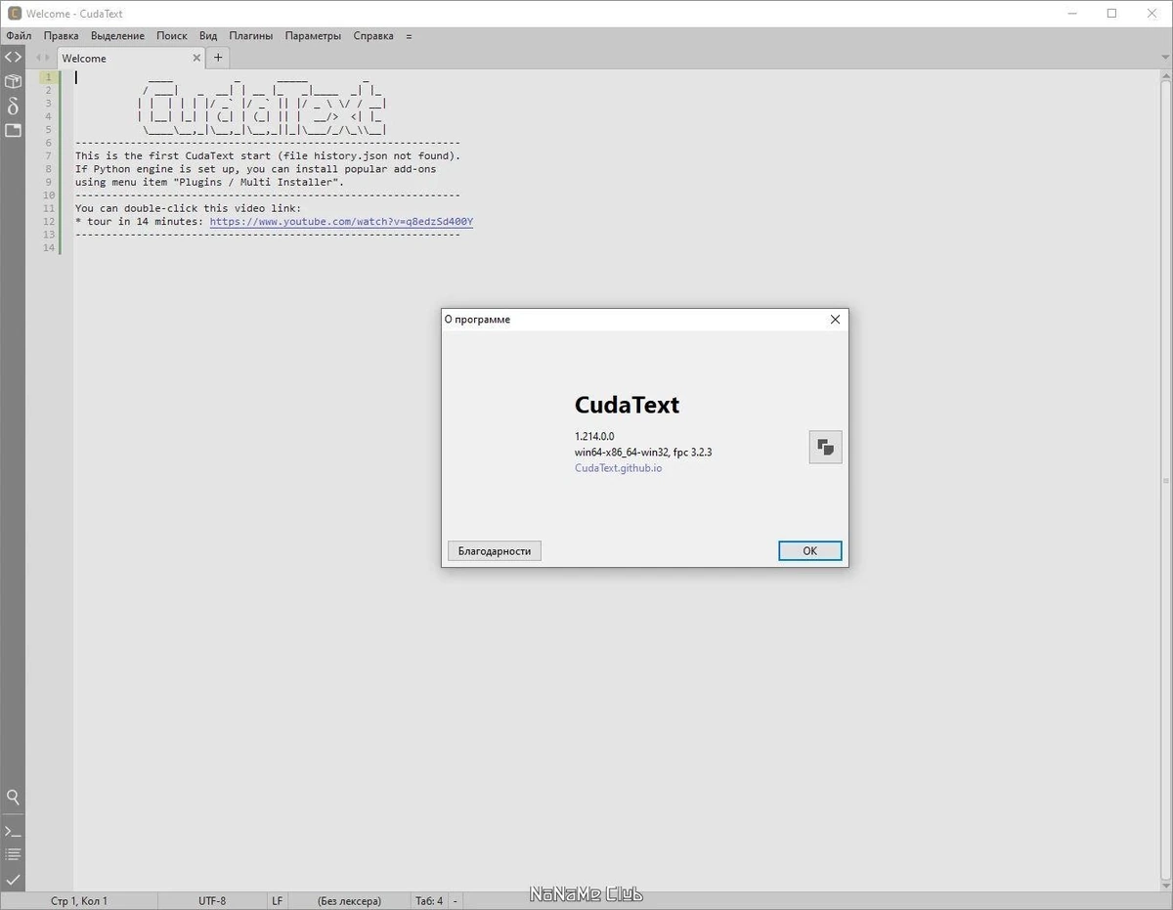1173x910 pixels.
Task: Open the Tabs list sidebar panel
Action: 13,130
